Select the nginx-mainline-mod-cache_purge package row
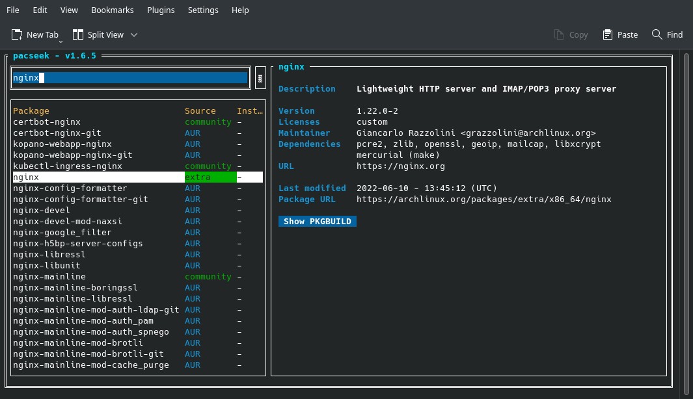This screenshot has width=693, height=399. [138, 365]
